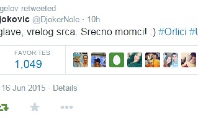Click the tweet text 'Srecno momci!'
The image size is (198, 118).
pos(114,32)
